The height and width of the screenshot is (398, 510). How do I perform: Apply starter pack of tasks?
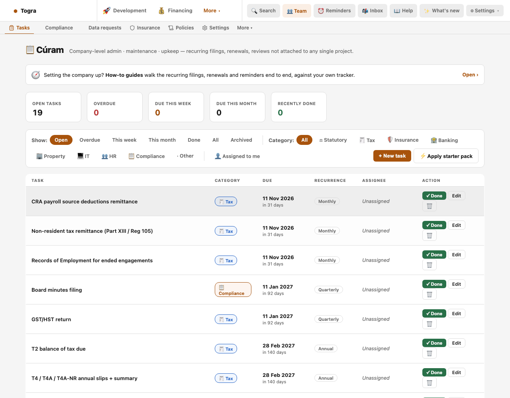click(x=446, y=156)
